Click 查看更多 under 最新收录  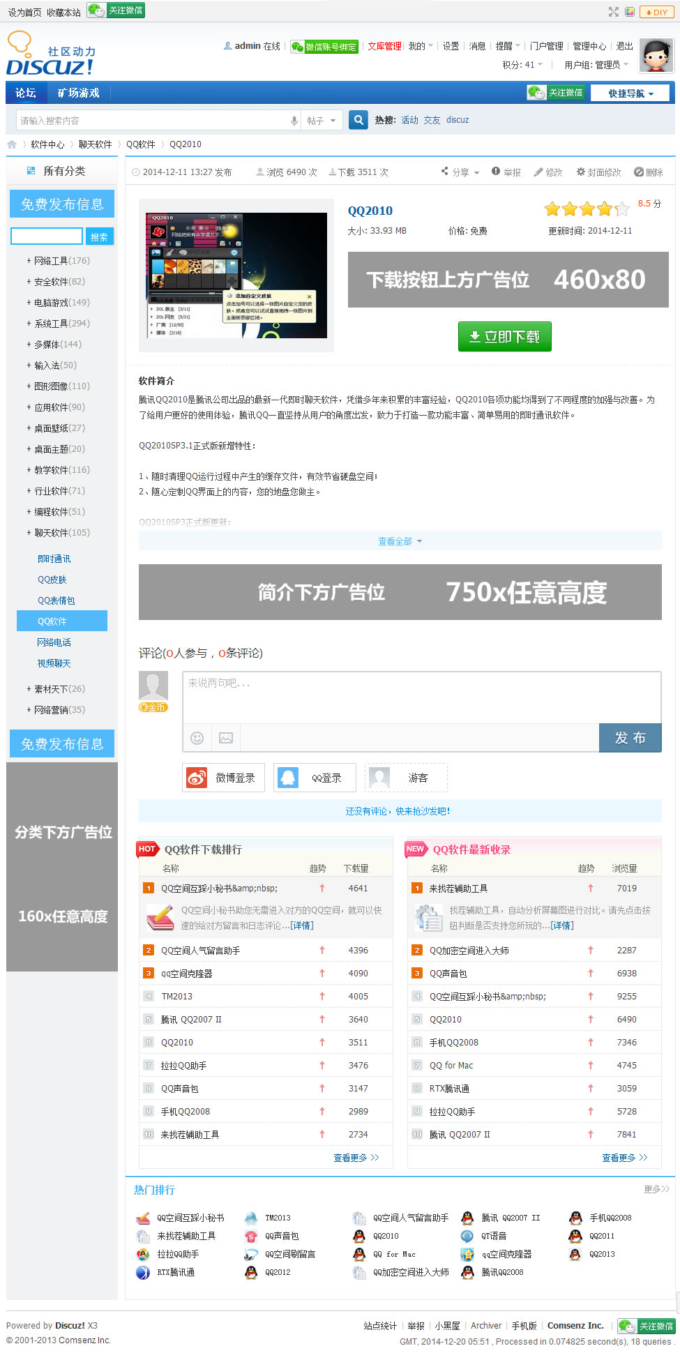pyautogui.click(x=624, y=1158)
